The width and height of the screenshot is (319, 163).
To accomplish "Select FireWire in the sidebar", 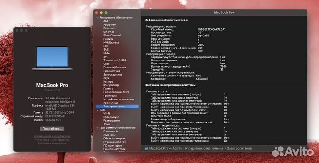I will [x=109, y=39].
